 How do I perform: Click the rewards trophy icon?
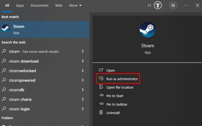click(x=158, y=5)
